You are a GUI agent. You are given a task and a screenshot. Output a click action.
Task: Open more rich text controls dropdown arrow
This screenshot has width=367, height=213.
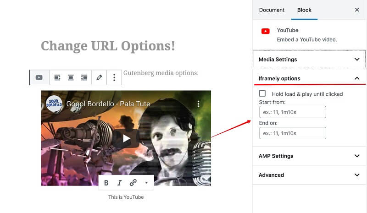pos(146,183)
